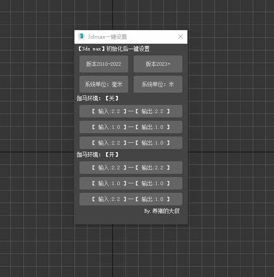
Task: Set 系统单位 to 米
Action: (158, 84)
